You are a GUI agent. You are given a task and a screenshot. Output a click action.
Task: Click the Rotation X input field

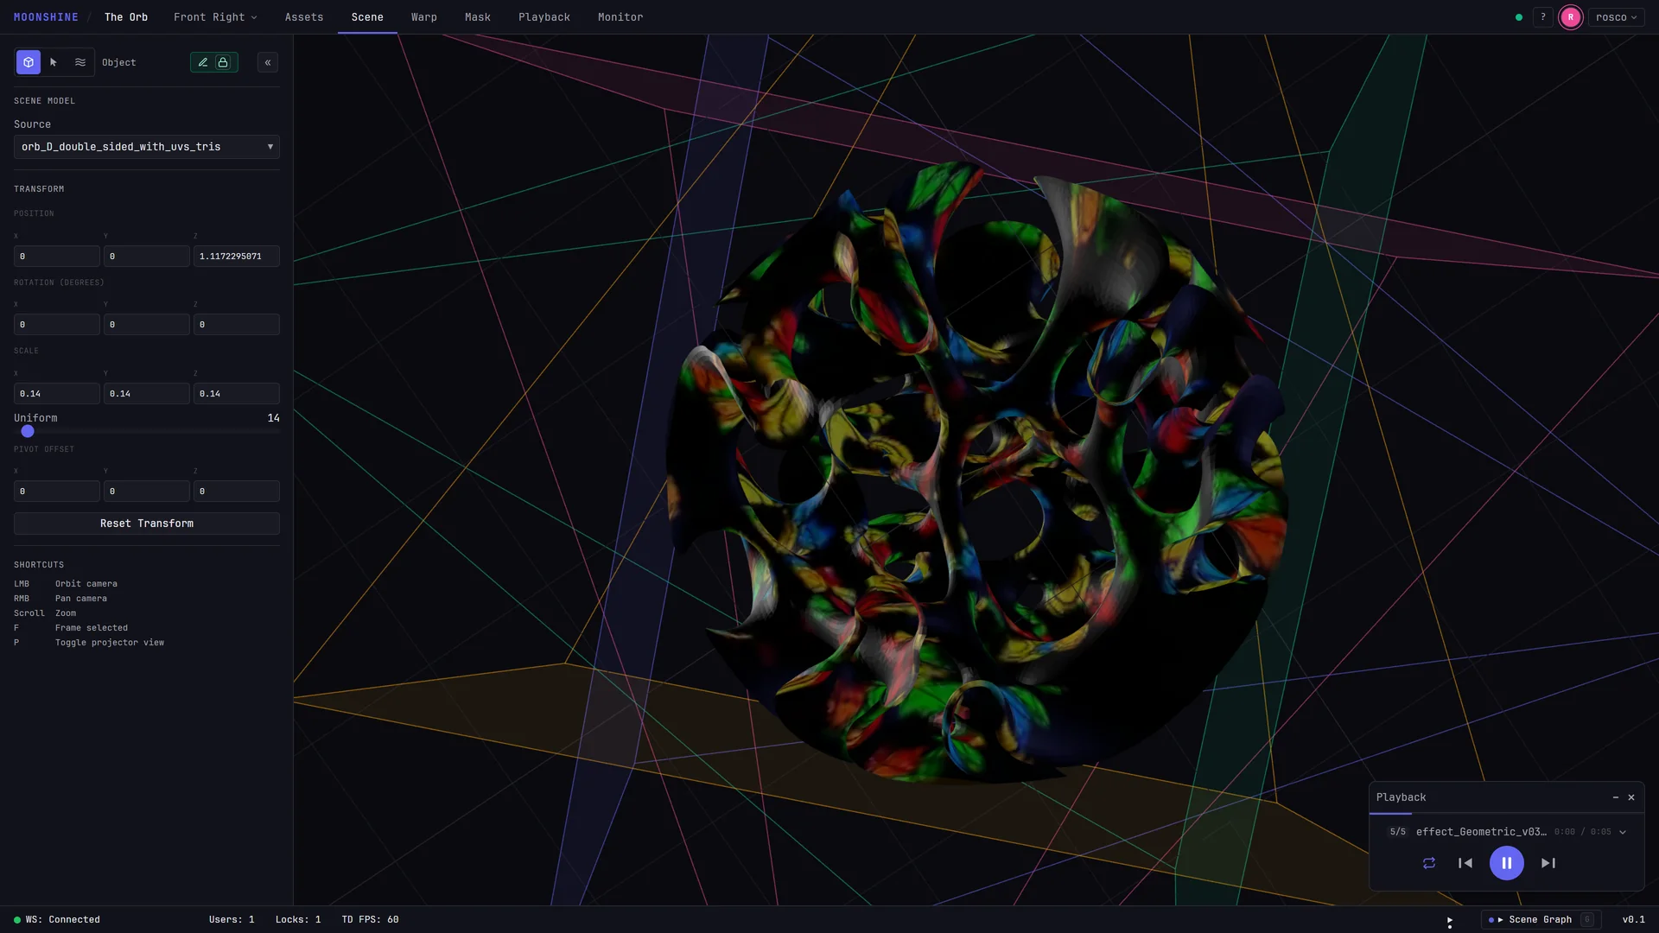(x=57, y=325)
